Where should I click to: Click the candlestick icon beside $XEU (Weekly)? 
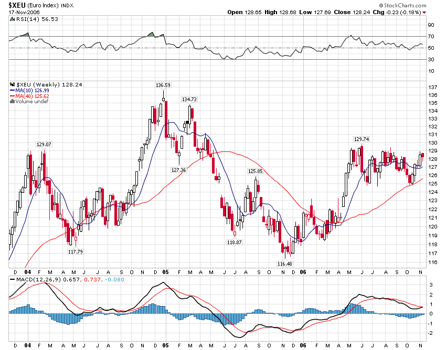[x=13, y=84]
